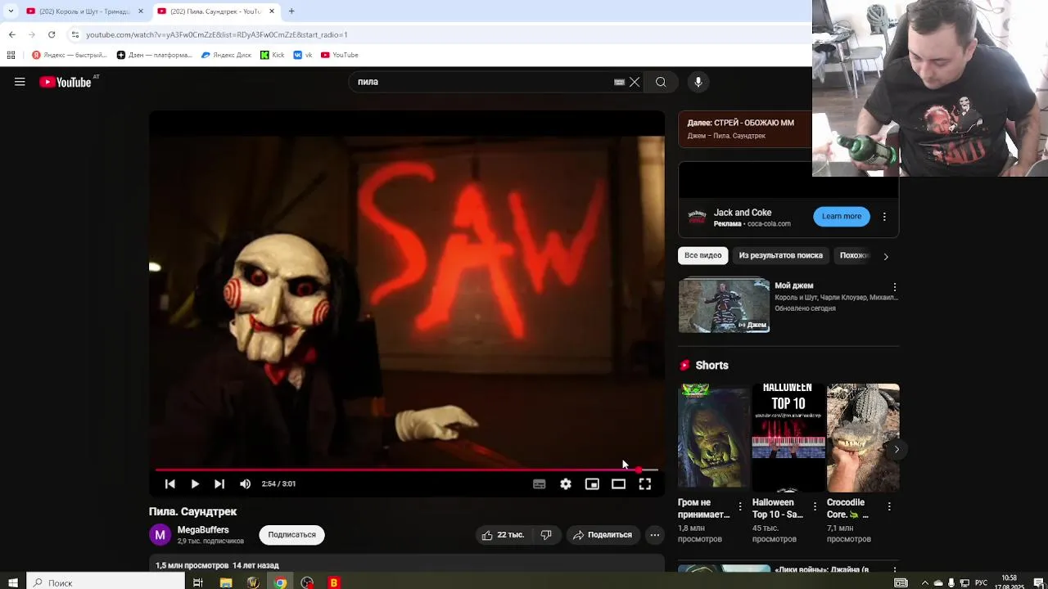Seek on the red video progress bar

(406, 470)
